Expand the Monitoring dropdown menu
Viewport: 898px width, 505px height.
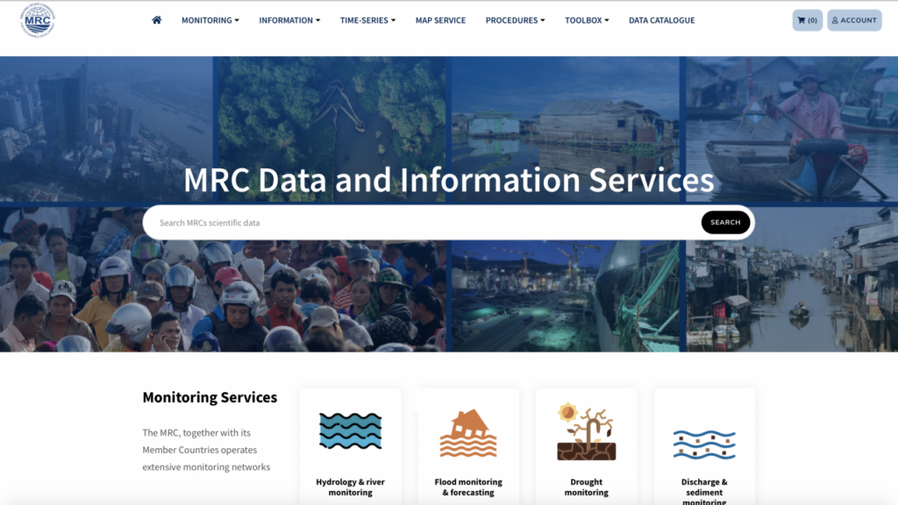210,20
